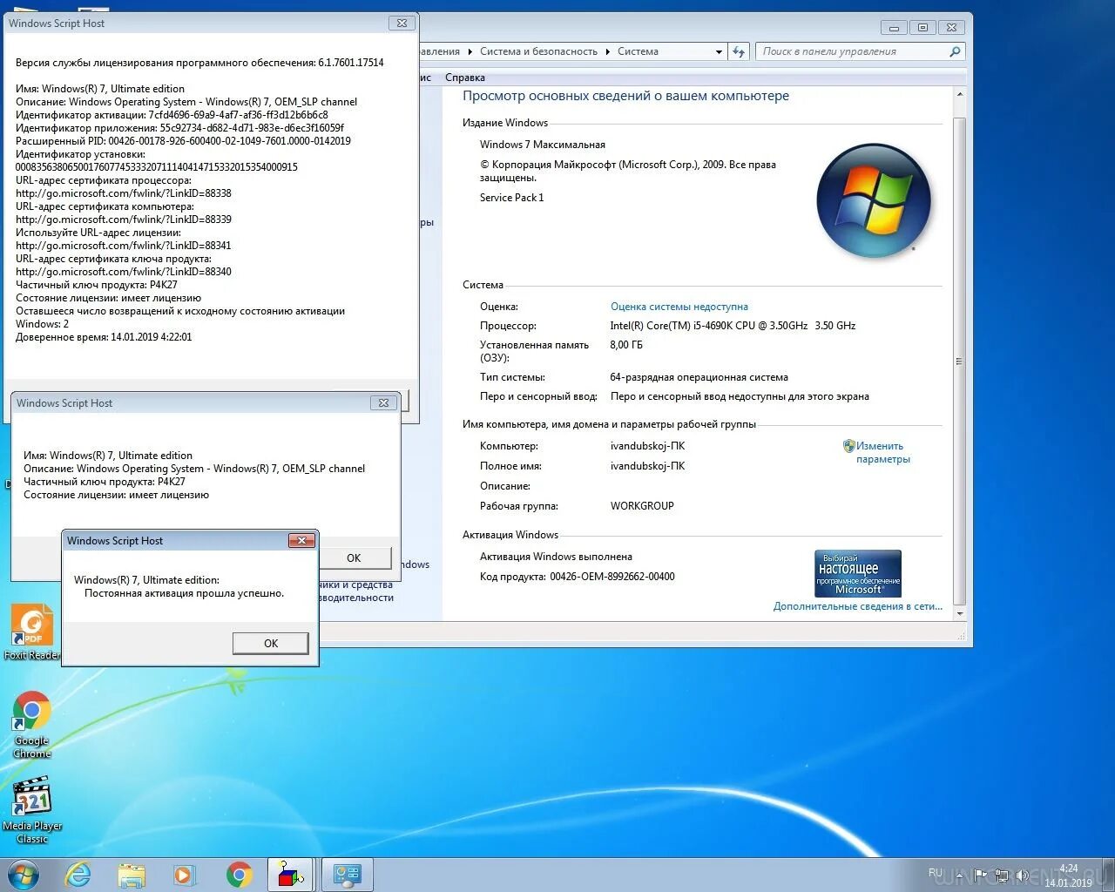Click the RU language indicator
The image size is (1115, 892).
936,873
